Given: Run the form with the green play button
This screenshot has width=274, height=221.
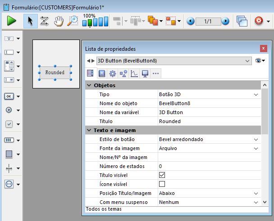Looking at the screenshot, I should click(12, 21).
